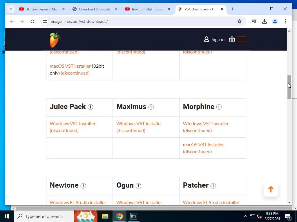Image resolution: width=297 pixels, height=222 pixels.
Task: Open the Chrome profile avatar
Action: [275, 21]
